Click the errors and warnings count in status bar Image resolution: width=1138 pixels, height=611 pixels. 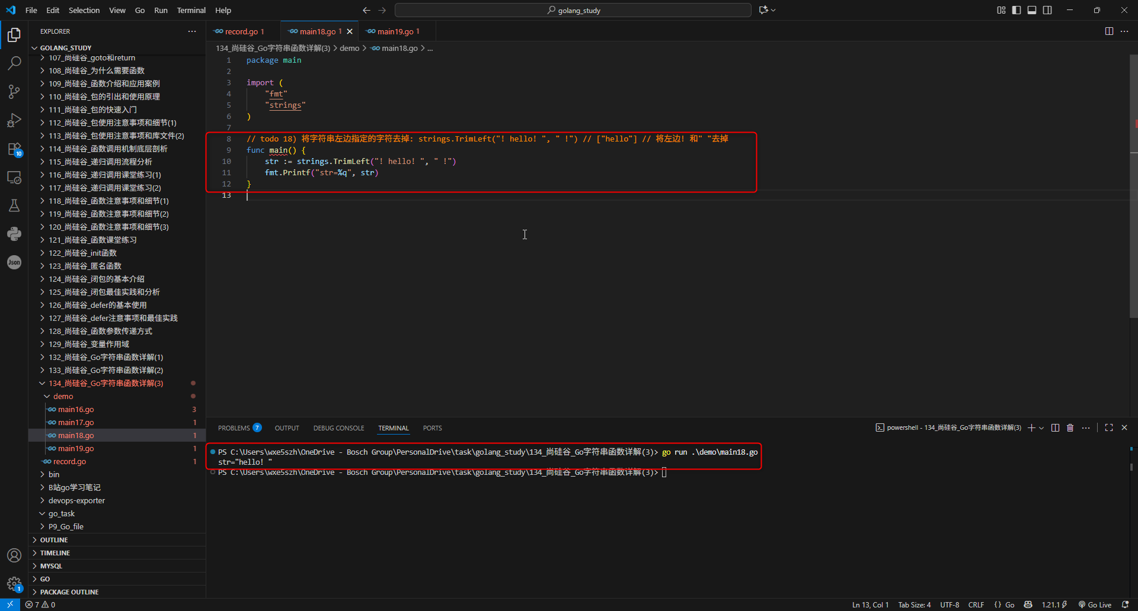pyautogui.click(x=40, y=604)
